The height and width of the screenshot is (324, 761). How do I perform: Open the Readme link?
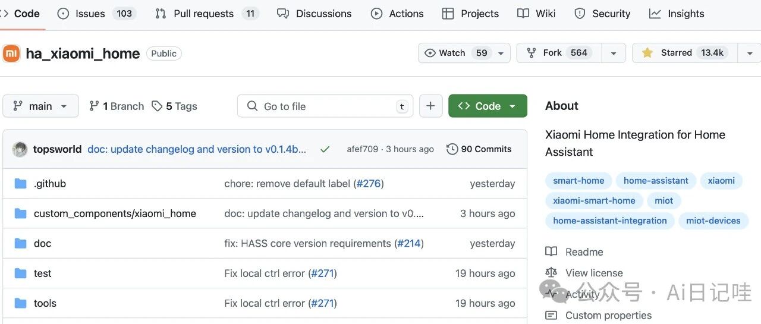584,252
